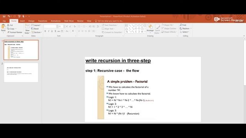This screenshot has width=246, height=138.
Task: Decrease list indent level
Action: pyautogui.click(x=90, y=26)
